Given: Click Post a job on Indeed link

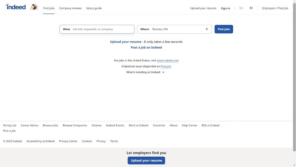Looking at the screenshot, I should (146, 47).
